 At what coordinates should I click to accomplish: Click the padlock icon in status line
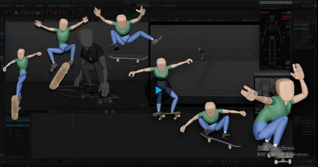pos(72,6)
